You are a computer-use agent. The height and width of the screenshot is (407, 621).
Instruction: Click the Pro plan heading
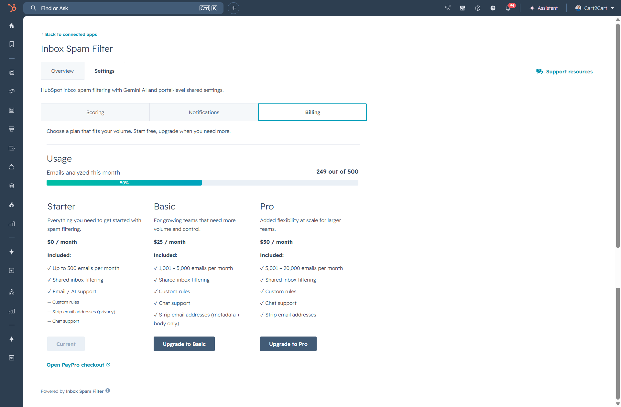[x=267, y=207]
